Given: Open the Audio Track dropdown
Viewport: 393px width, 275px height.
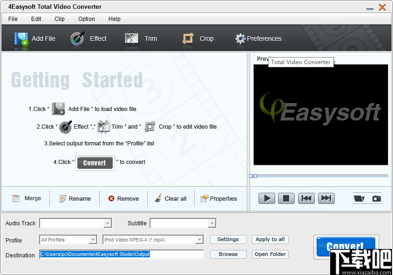Looking at the screenshot, I should [x=108, y=223].
